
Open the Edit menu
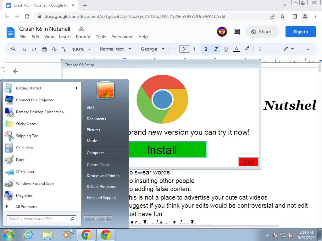coord(35,37)
